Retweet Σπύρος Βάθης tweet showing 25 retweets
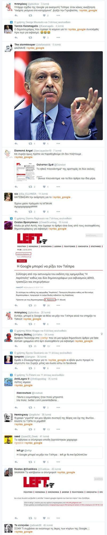This screenshot has height=535, width=107. (30, 346)
